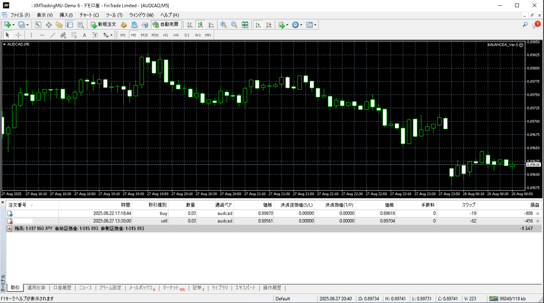
Task: Open the notifications chat bubble icon
Action: coord(537,24)
